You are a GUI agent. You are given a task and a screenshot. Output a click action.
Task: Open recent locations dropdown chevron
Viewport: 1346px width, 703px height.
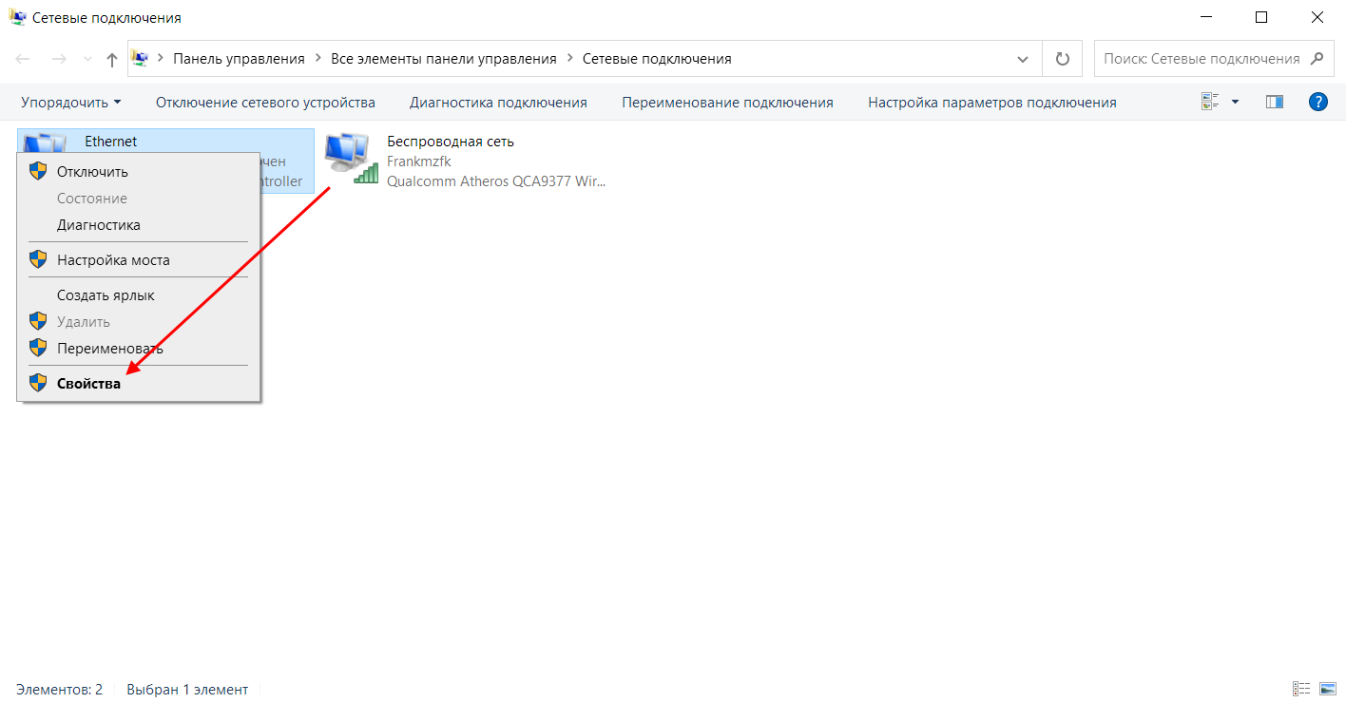pyautogui.click(x=88, y=59)
